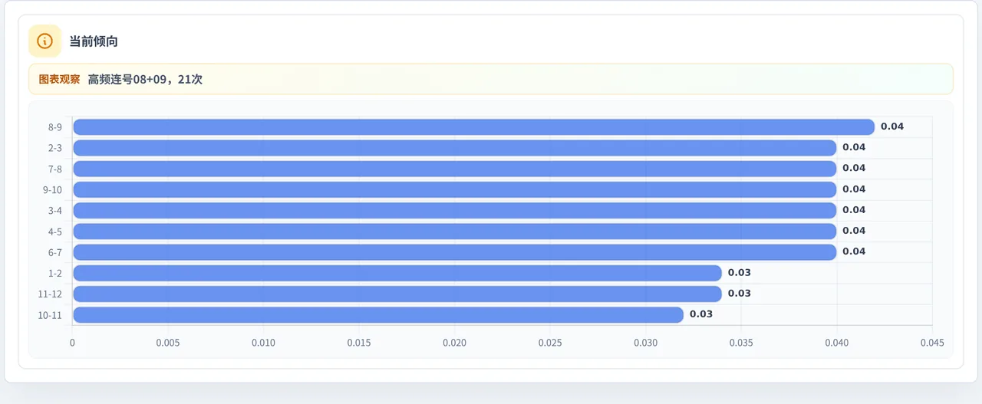The image size is (982, 404).
Task: Click the 0.04 value label on 8-9 bar
Action: pyautogui.click(x=892, y=126)
